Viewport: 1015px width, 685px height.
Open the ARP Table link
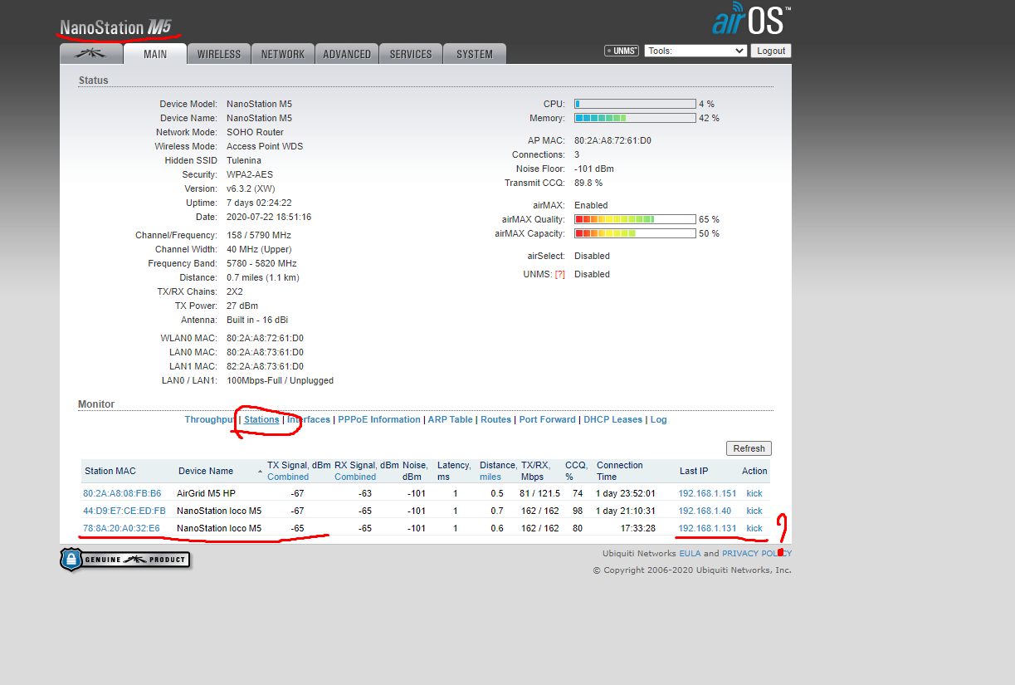coord(451,419)
